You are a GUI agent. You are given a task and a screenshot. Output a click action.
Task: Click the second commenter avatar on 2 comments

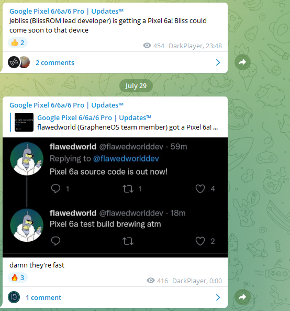point(25,62)
